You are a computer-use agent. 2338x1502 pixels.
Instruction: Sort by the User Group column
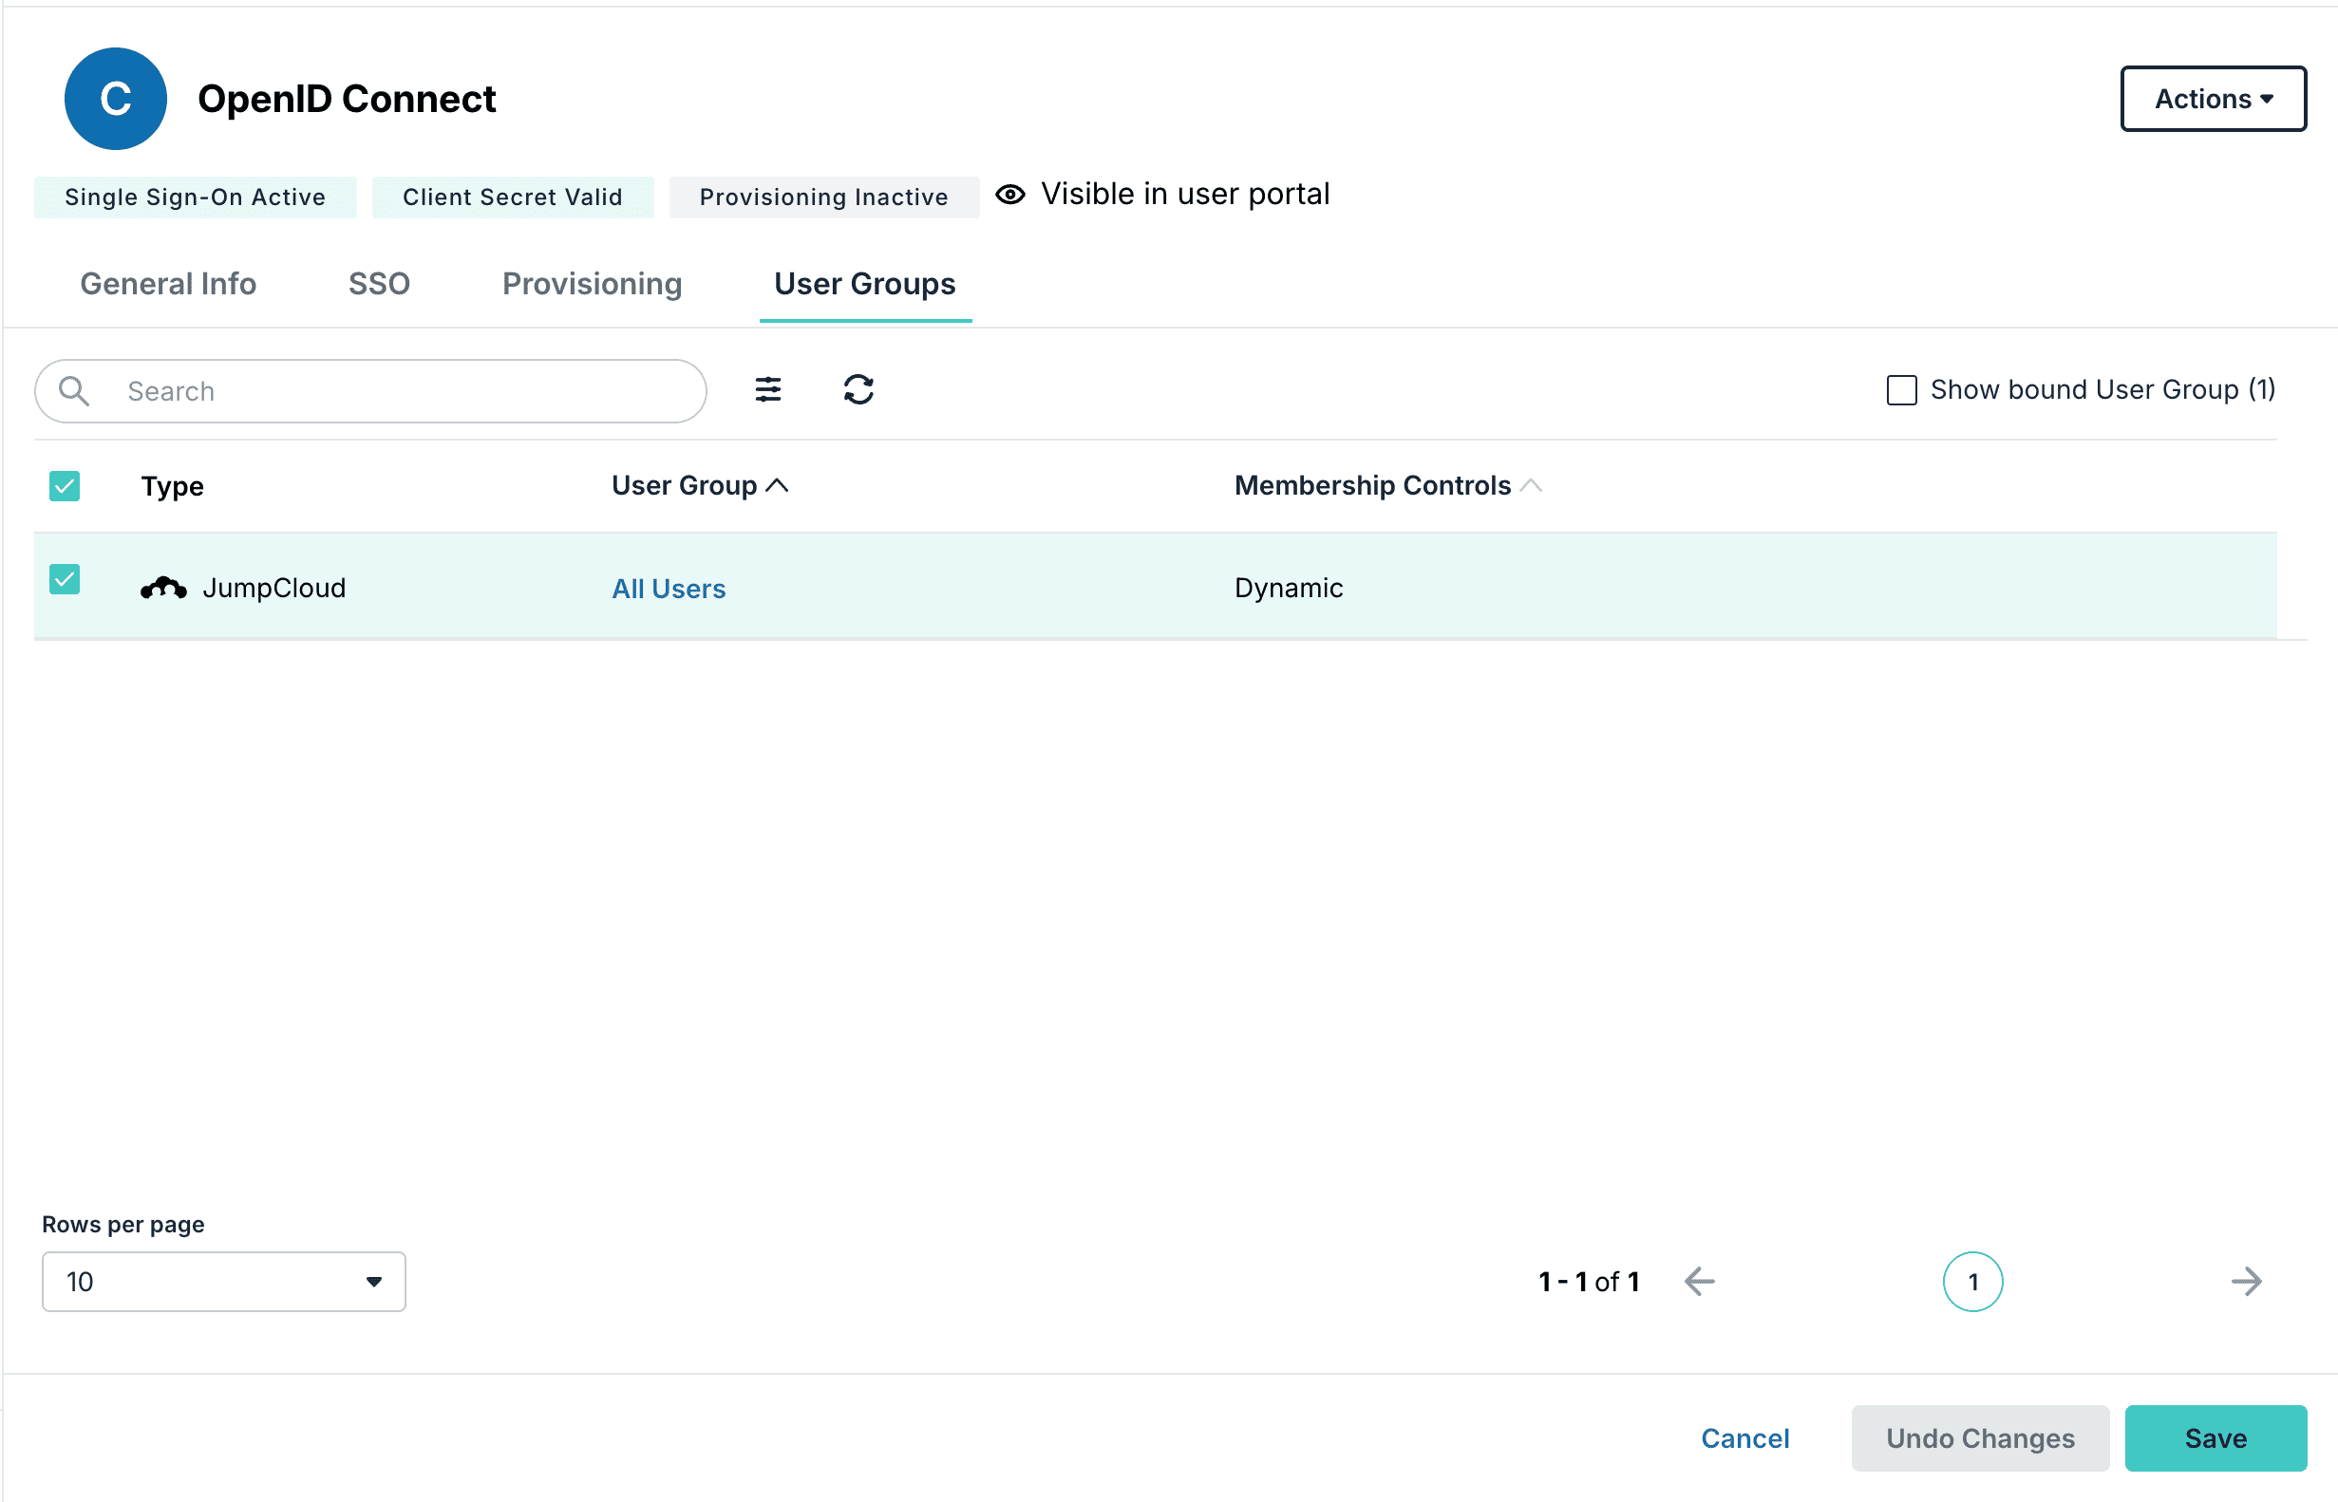[699, 486]
